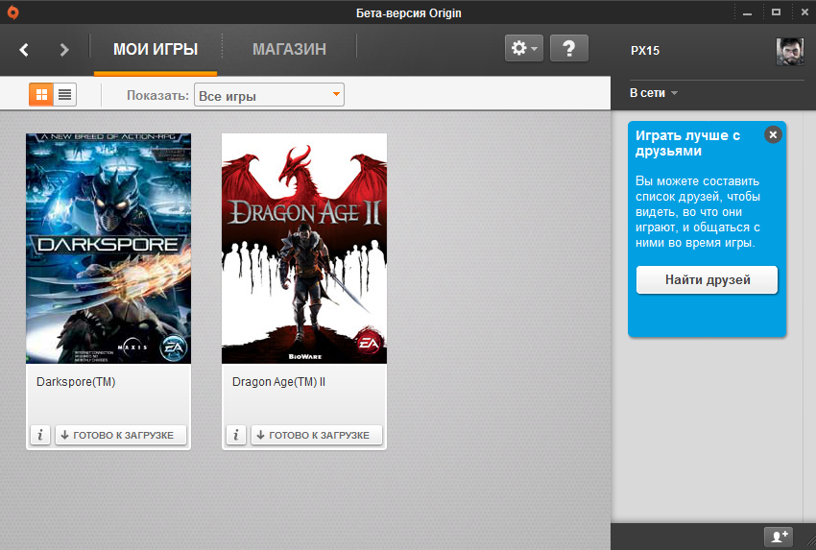Screen dimensions: 816x550
Task: Click the 'Найти друзей' button
Action: point(708,280)
